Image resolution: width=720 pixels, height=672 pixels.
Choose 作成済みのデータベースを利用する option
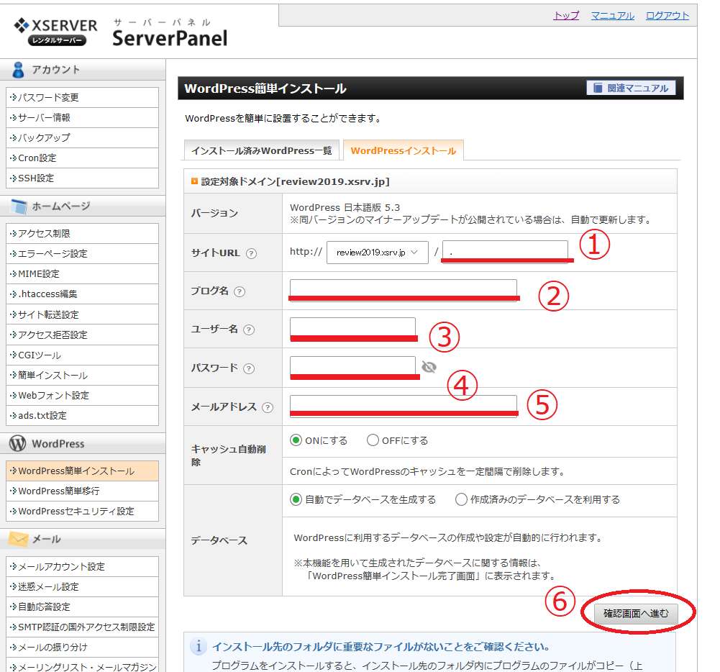tap(461, 499)
